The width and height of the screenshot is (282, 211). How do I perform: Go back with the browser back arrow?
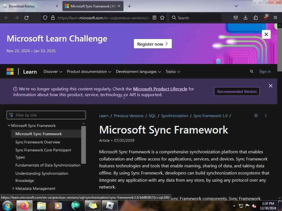(x=7, y=18)
